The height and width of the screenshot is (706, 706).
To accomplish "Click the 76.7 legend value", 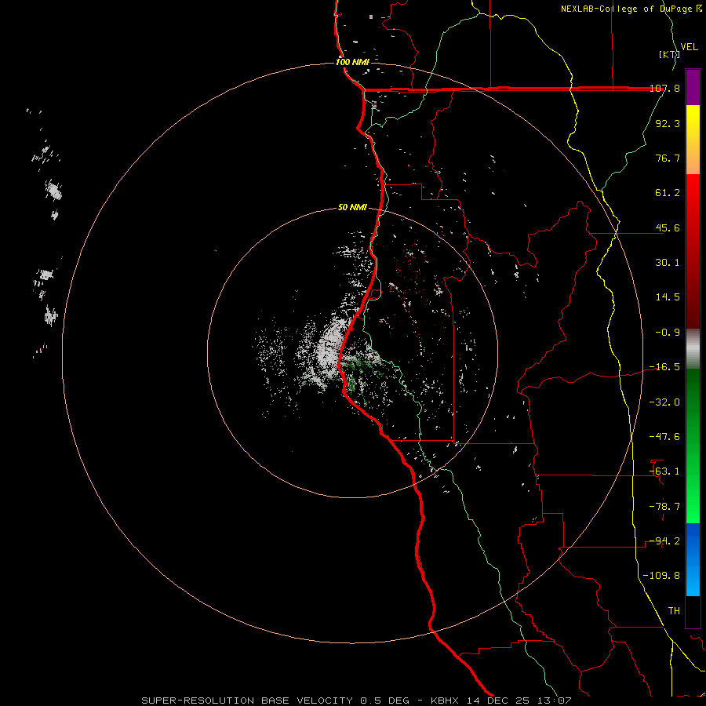I will pyautogui.click(x=668, y=158).
